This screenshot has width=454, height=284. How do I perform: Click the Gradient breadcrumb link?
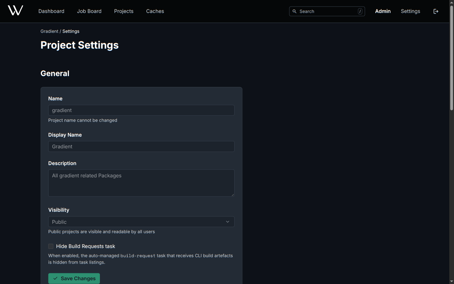[x=49, y=31]
